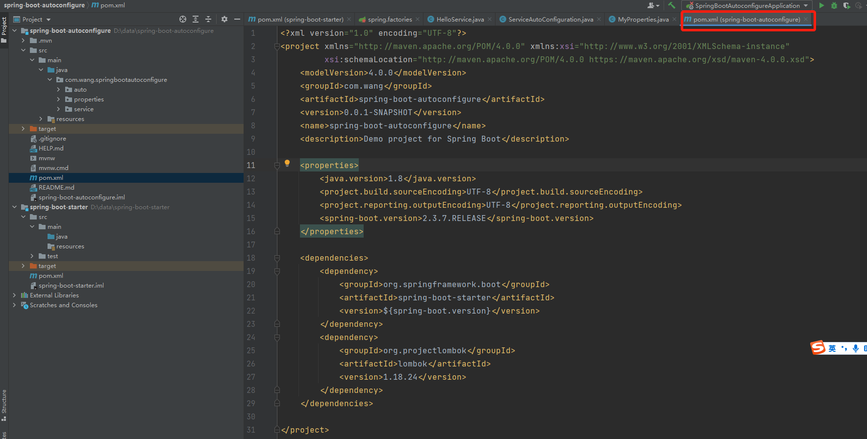Image resolution: width=867 pixels, height=439 pixels.
Task: Open Project panel gear settings
Action: tap(224, 19)
